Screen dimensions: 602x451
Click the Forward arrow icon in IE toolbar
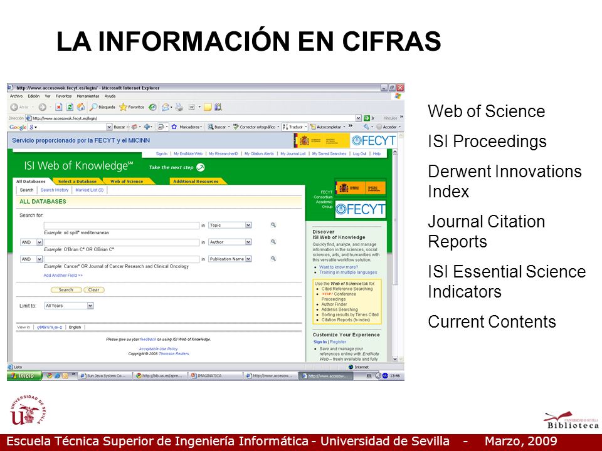(x=43, y=107)
